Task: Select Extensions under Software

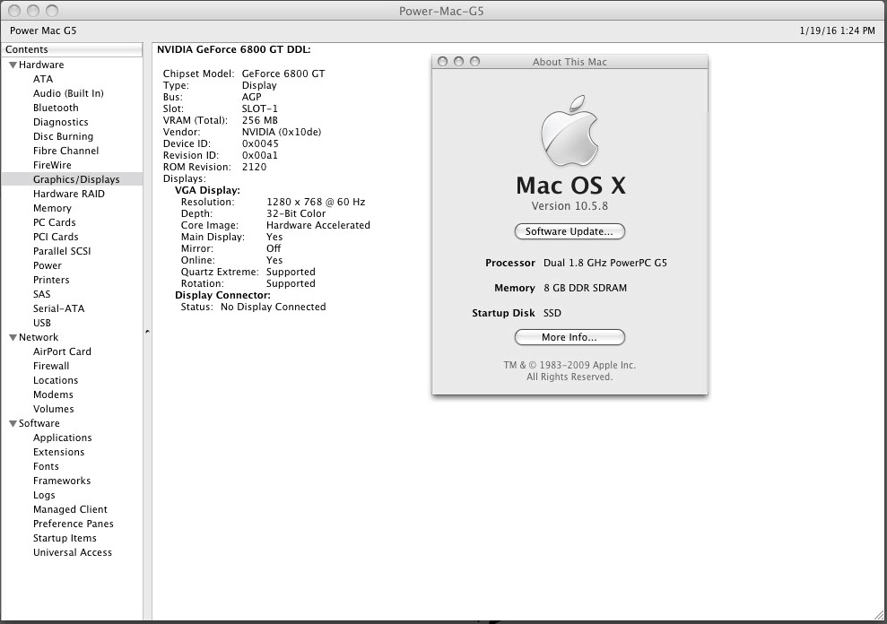Action: click(58, 452)
